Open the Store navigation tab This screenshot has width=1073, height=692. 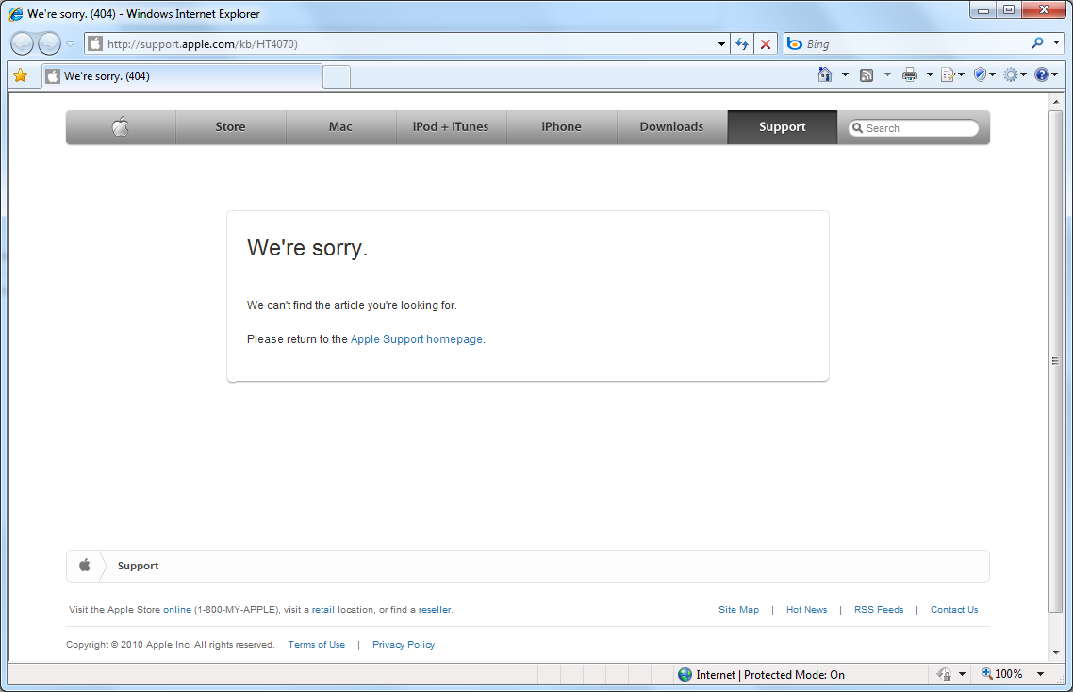point(231,126)
